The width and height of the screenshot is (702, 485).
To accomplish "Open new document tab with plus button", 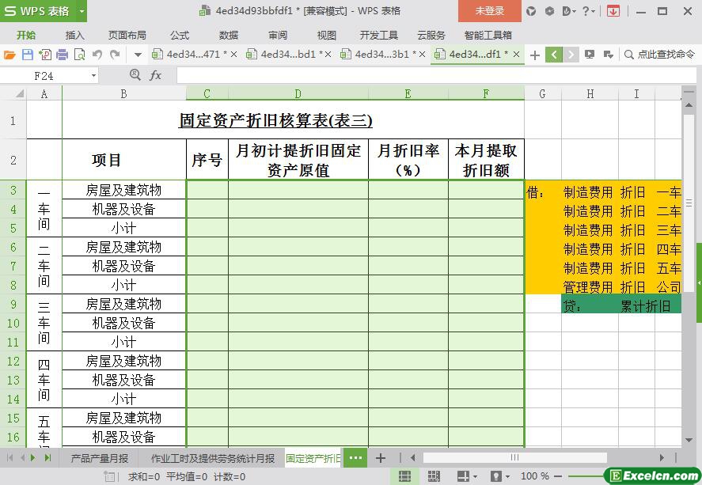I will click(535, 55).
